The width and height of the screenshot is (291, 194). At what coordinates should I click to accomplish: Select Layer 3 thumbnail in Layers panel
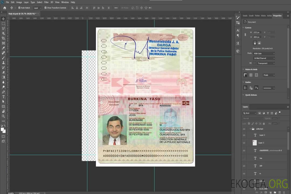pos(255,143)
